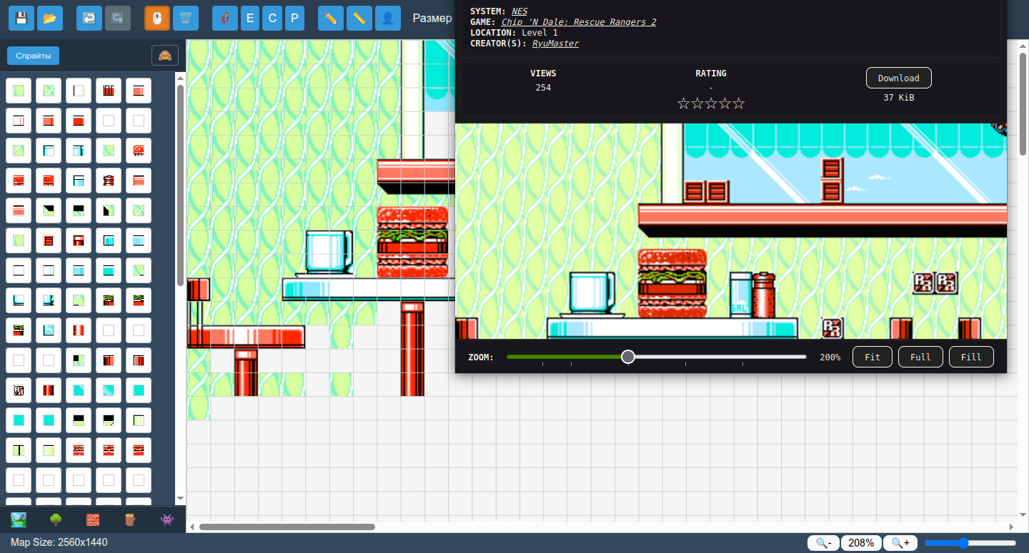This screenshot has height=553, width=1029.
Task: Click the Спрайты button
Action: [33, 56]
